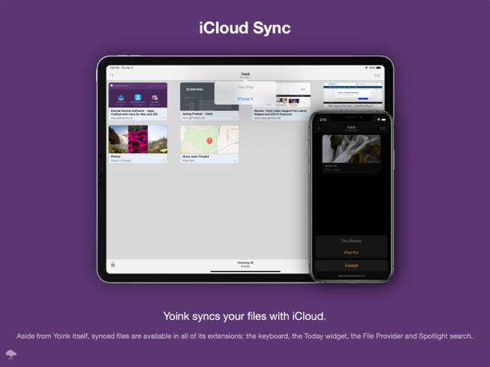
Task: Choose 'This iPad' in device popover
Action: (x=245, y=87)
